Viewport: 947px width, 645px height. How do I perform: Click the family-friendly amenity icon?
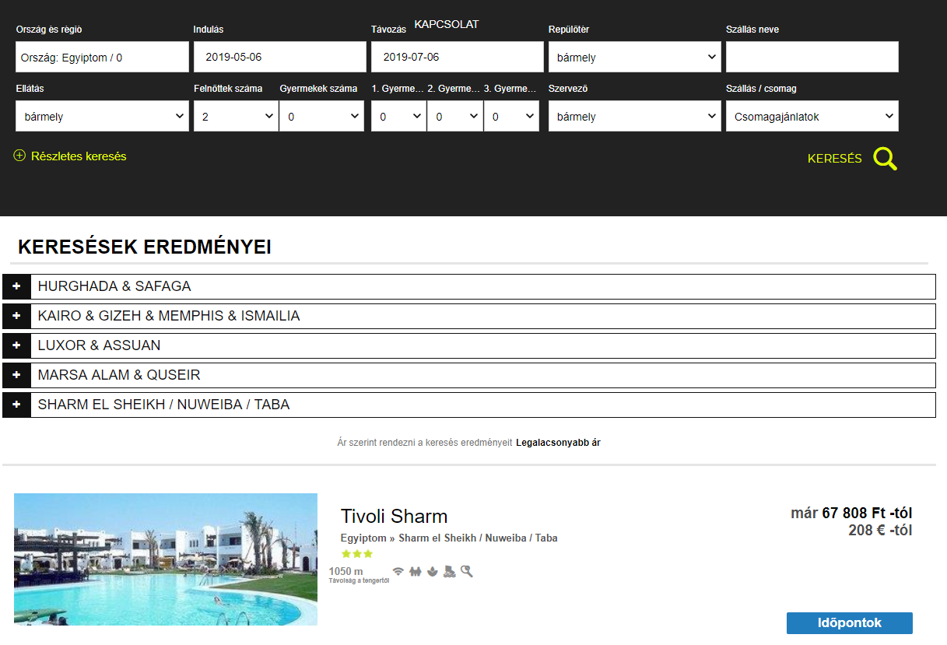[416, 571]
